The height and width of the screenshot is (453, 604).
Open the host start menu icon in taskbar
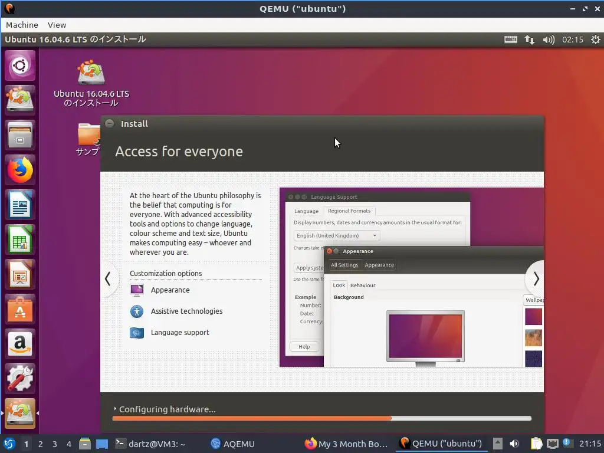pyautogui.click(x=9, y=444)
